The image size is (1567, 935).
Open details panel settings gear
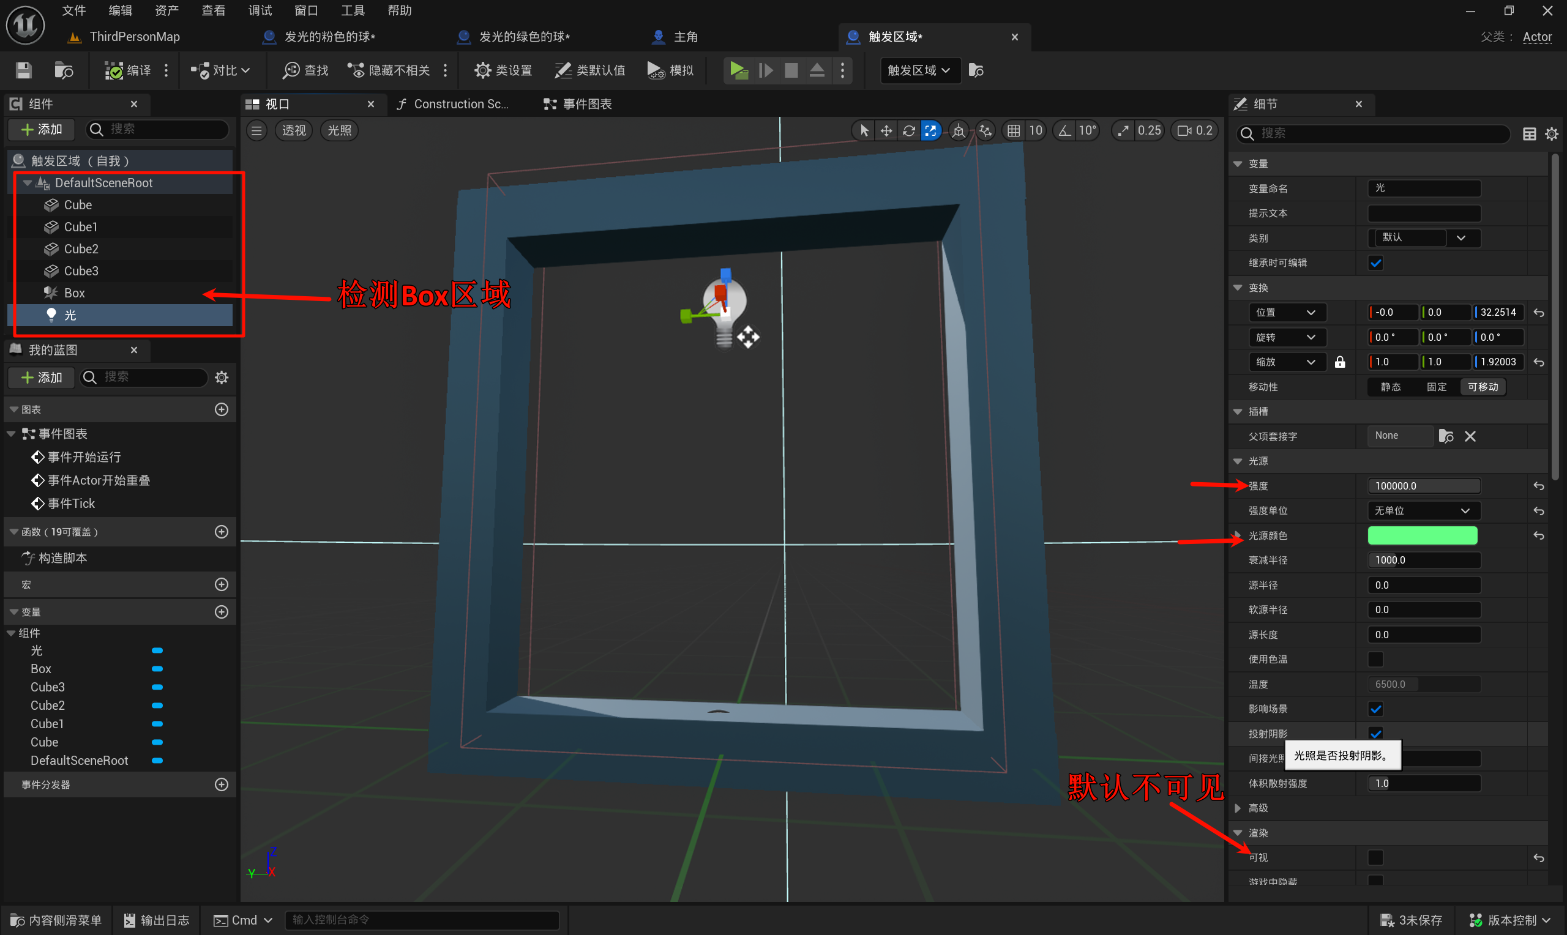point(1551,133)
